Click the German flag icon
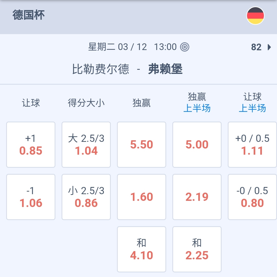 tap(255, 16)
